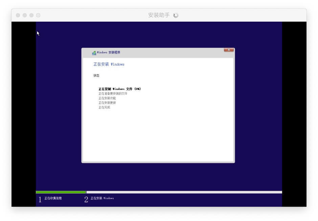Click the 正在安装 Windows heading

click(x=109, y=64)
